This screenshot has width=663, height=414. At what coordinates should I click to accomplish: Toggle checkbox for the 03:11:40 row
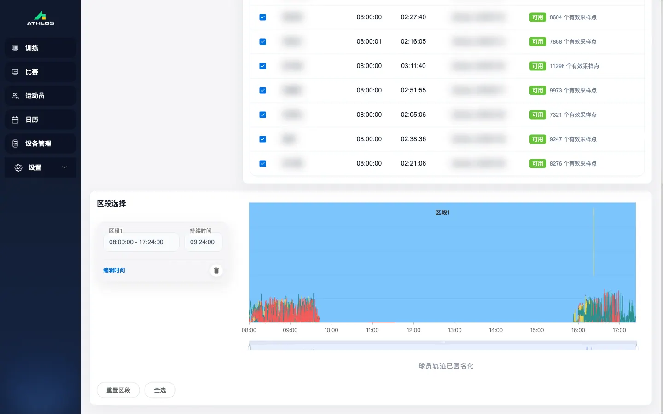(x=262, y=66)
